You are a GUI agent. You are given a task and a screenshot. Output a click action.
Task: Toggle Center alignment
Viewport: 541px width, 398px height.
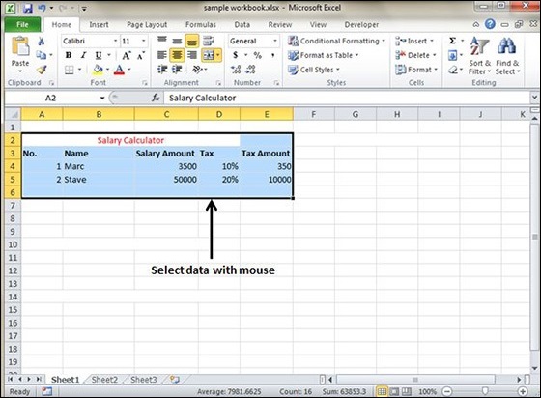[177, 55]
